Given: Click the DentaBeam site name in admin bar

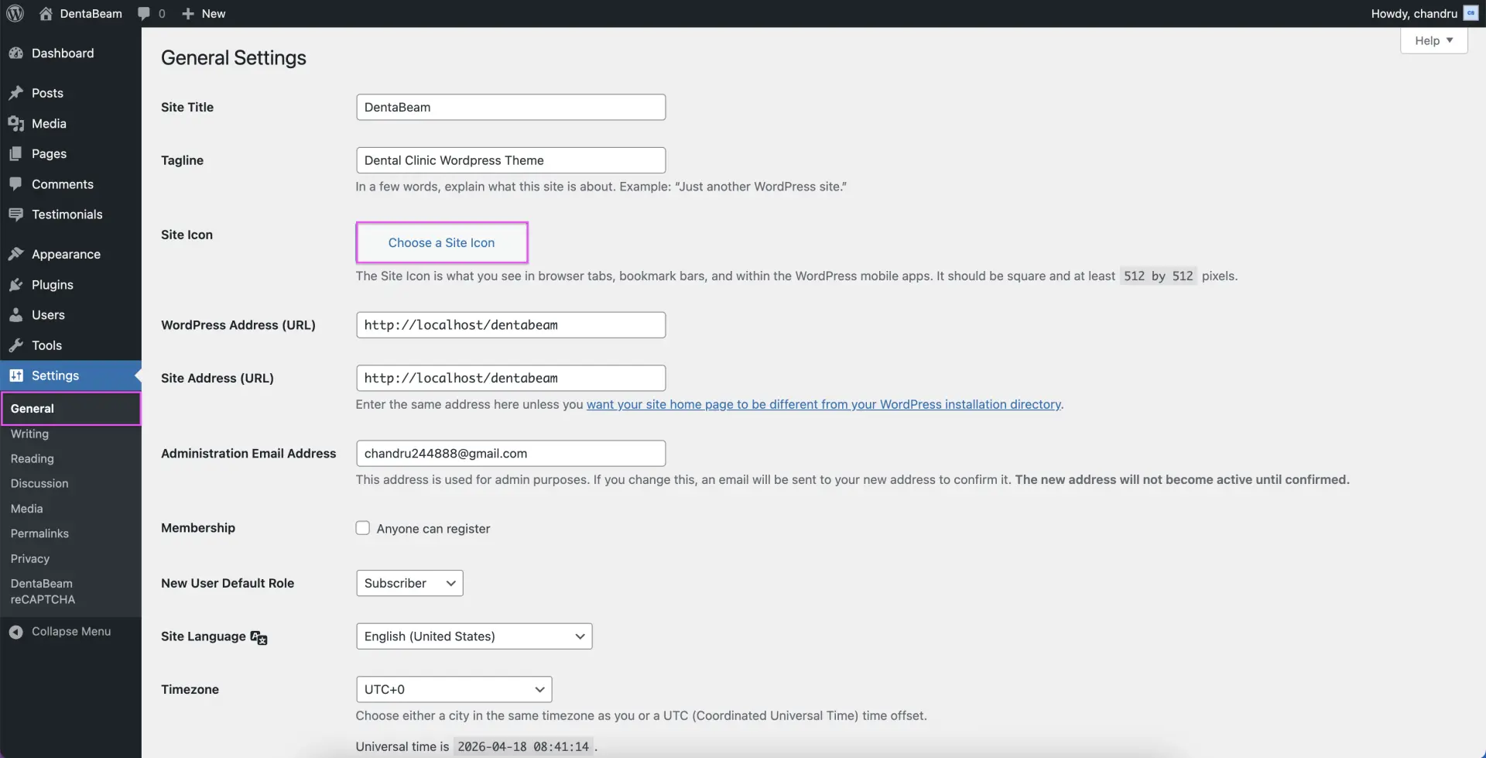Looking at the screenshot, I should (x=91, y=13).
